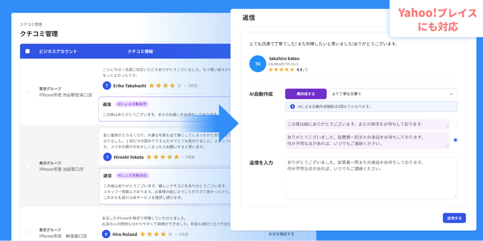Submit the reply with the 返信する button
The width and height of the screenshot is (483, 241).
pyautogui.click(x=454, y=218)
